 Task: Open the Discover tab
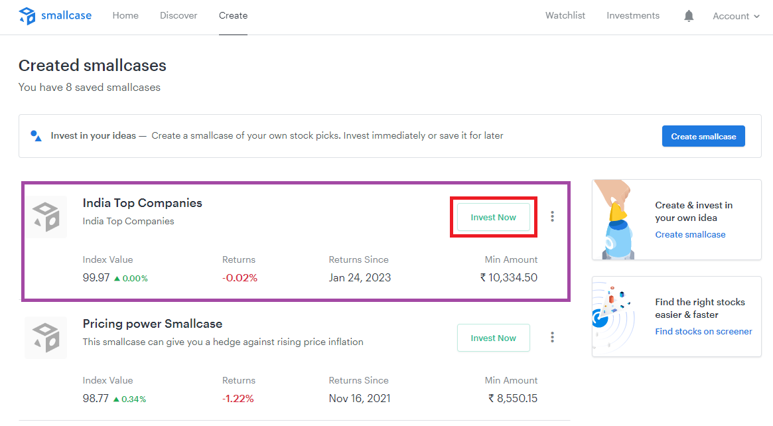(x=178, y=16)
